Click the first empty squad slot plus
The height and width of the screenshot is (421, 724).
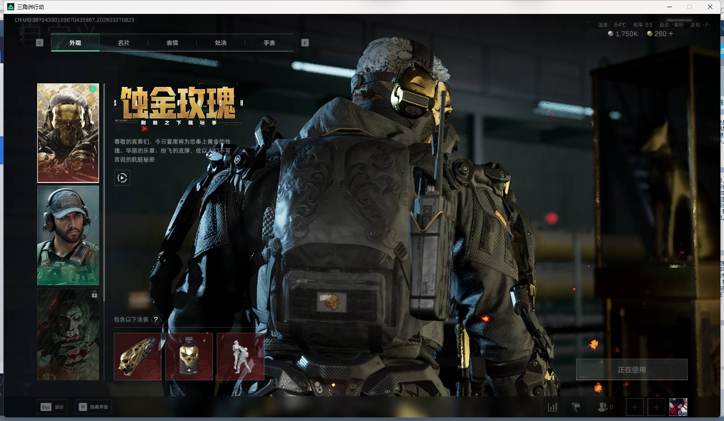tap(634, 407)
